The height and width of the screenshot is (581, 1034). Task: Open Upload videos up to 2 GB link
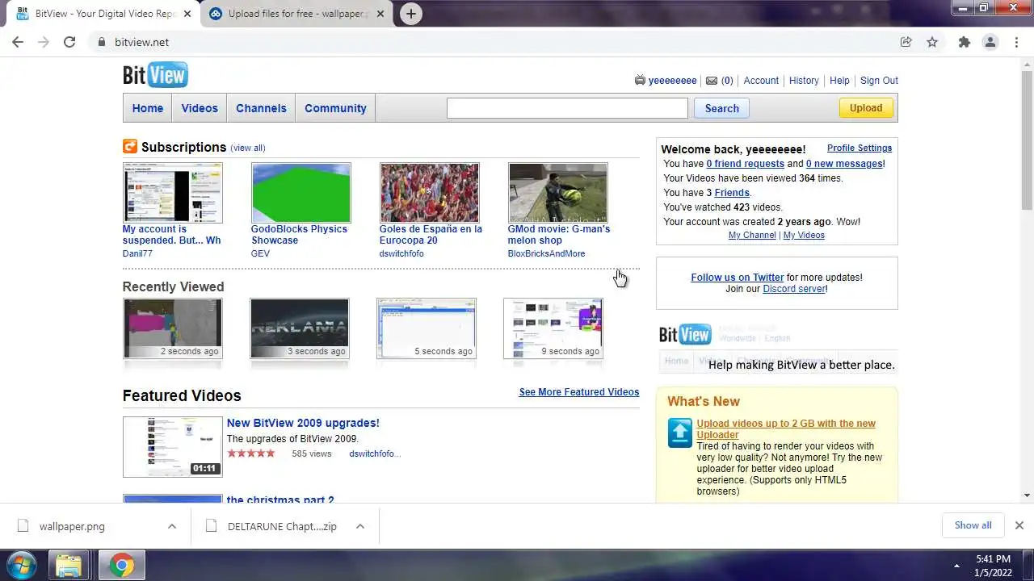(x=786, y=429)
